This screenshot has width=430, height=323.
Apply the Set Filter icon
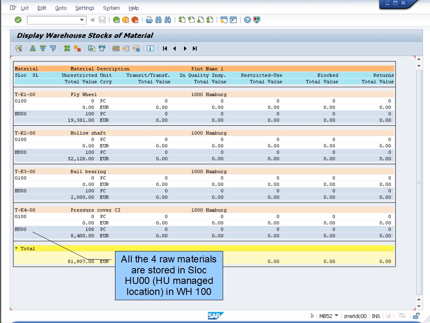(x=53, y=48)
